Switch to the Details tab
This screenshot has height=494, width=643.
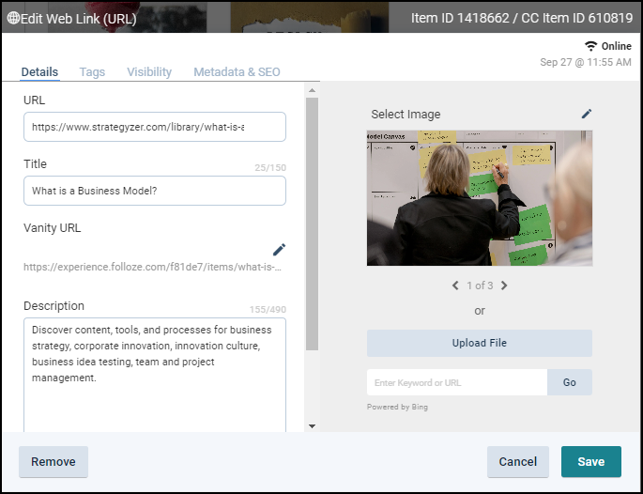[39, 72]
